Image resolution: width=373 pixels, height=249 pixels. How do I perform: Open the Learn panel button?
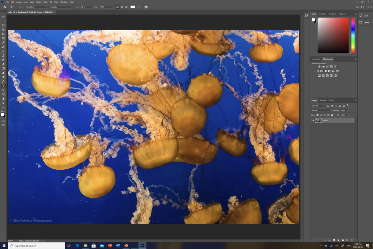tap(364, 16)
